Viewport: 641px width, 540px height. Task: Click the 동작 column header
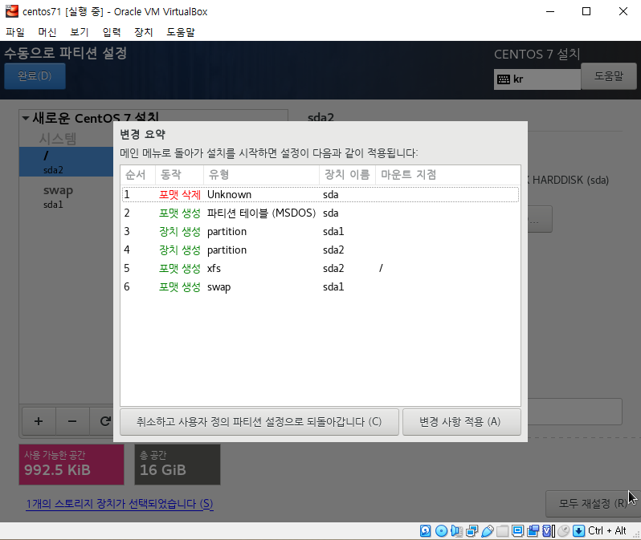179,175
